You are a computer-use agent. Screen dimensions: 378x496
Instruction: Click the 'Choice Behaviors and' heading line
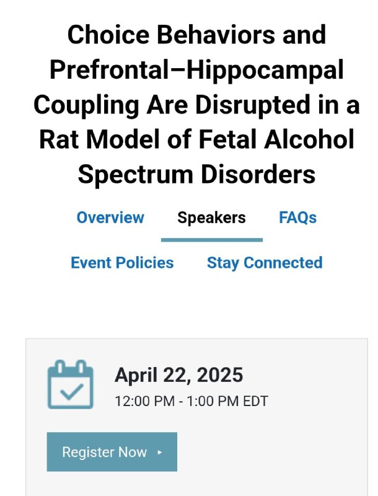(196, 35)
